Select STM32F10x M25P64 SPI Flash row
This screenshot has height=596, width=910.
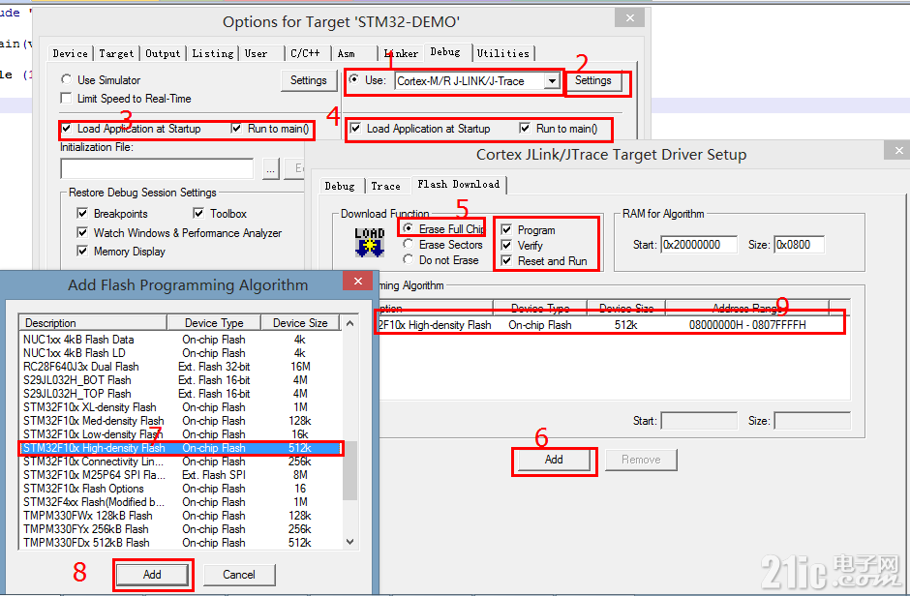pos(180,475)
